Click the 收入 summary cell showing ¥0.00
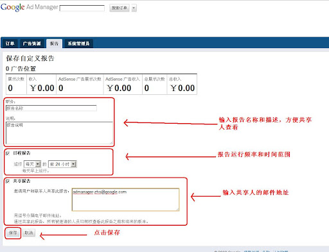 coord(42,84)
